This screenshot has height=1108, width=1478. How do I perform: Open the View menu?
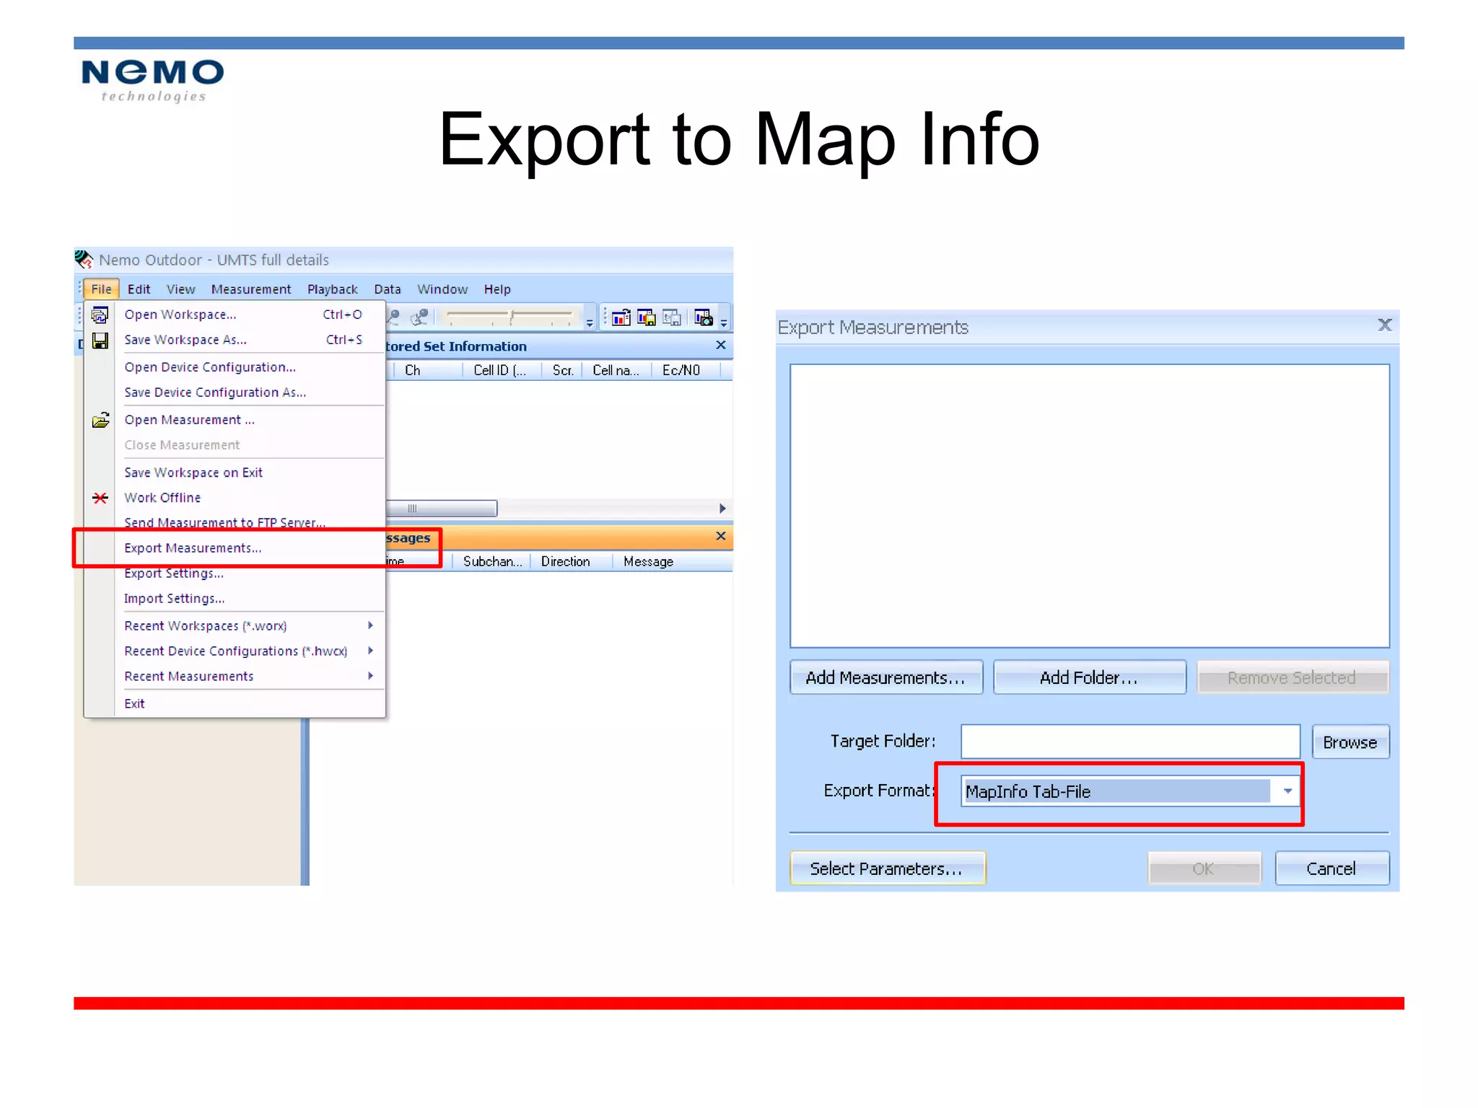coord(180,289)
